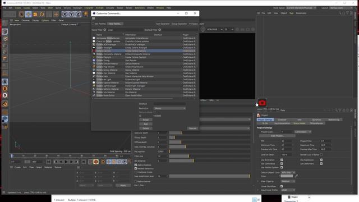Open the viewport Cameras menu
The height and width of the screenshot is (202, 359).
click(x=25, y=20)
